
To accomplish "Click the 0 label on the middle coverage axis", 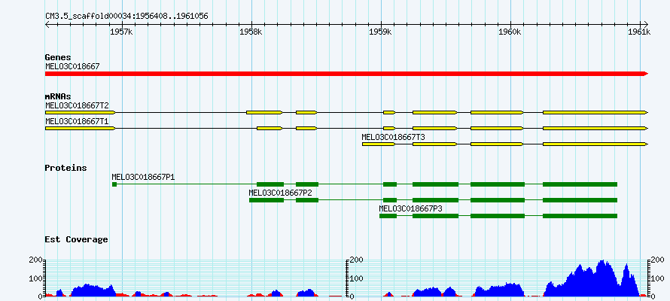I will pos(352,296).
